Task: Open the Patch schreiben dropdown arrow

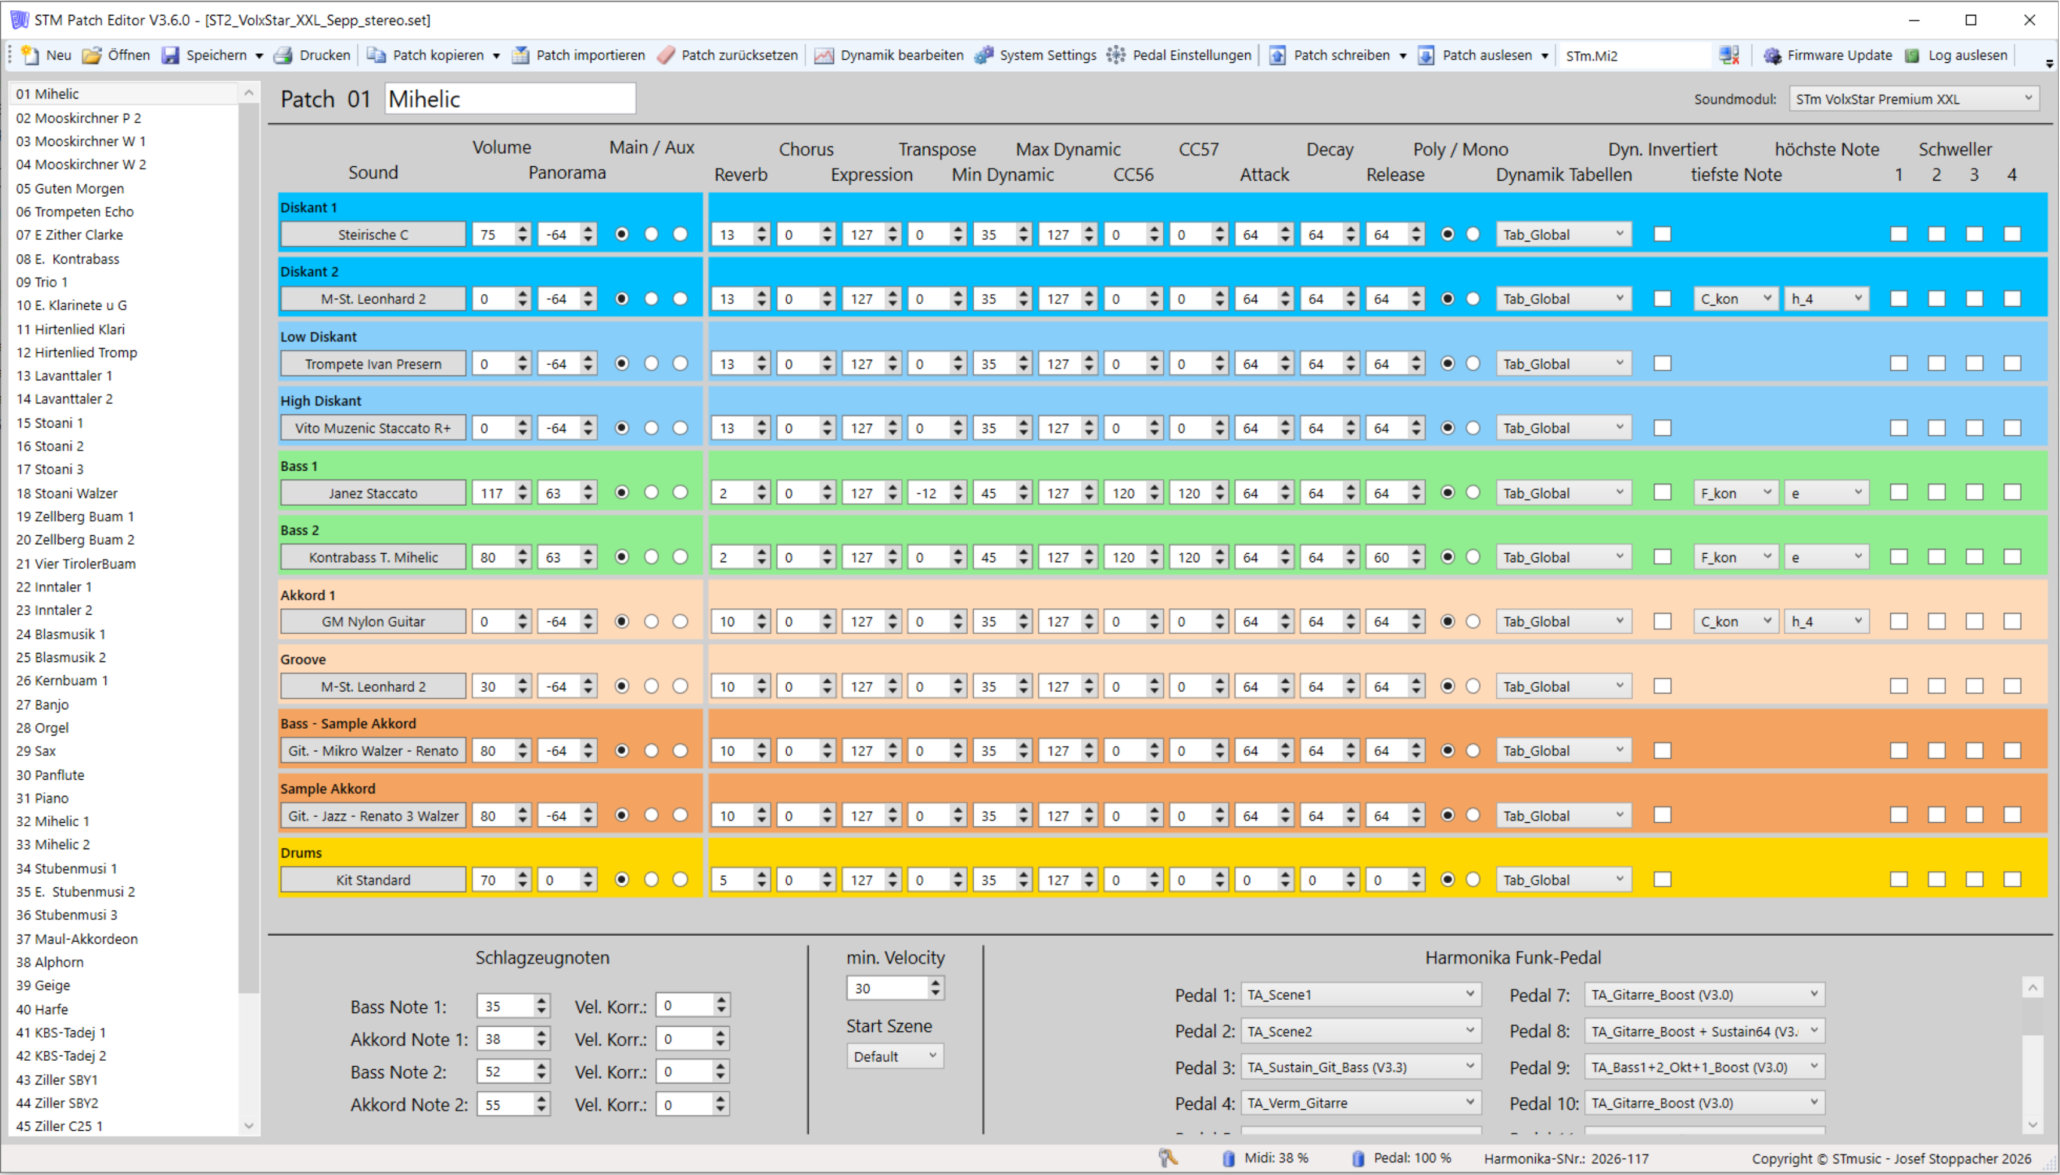Action: coord(1402,56)
